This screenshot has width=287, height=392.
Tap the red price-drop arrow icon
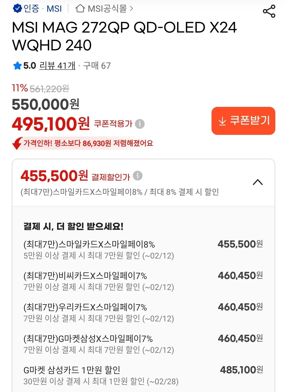pyautogui.click(x=17, y=143)
